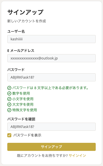Click the 特殊文字を使用 requirement text
Viewport: 103px width, 166px height.
25,110
